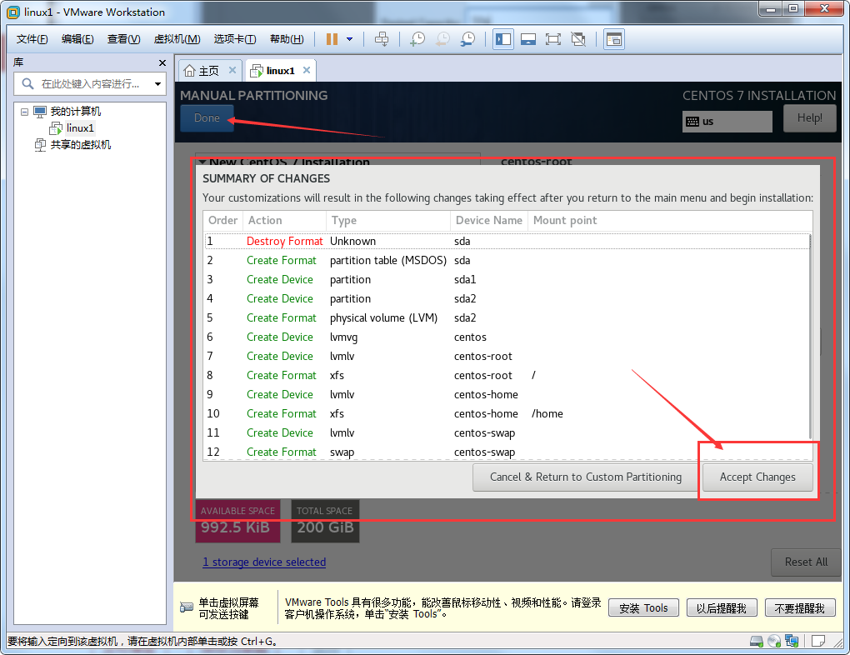
Task: Click the CD/DVD status bar icon
Action: coord(774,642)
